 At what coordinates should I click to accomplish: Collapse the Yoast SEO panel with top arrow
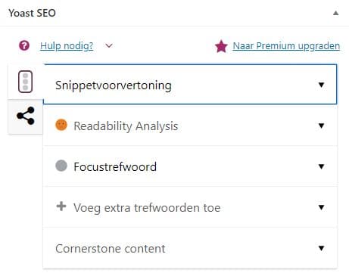pyautogui.click(x=335, y=13)
